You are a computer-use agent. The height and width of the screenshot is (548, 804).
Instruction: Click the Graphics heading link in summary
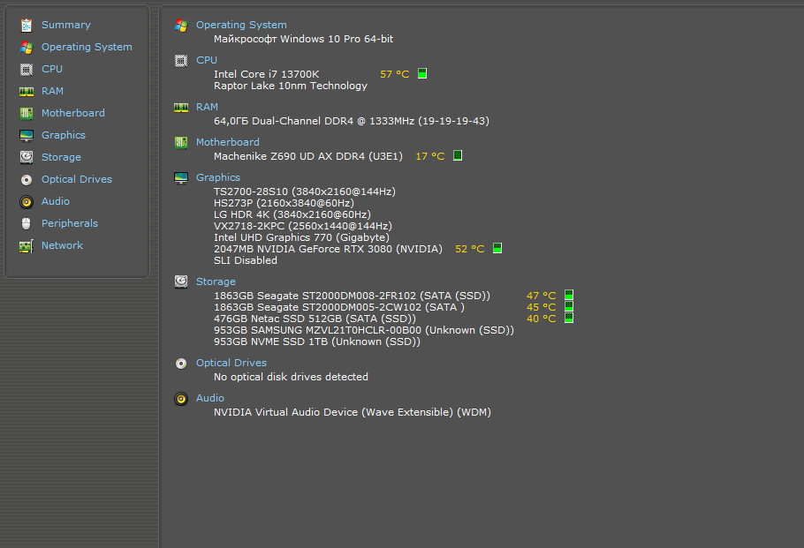[218, 177]
